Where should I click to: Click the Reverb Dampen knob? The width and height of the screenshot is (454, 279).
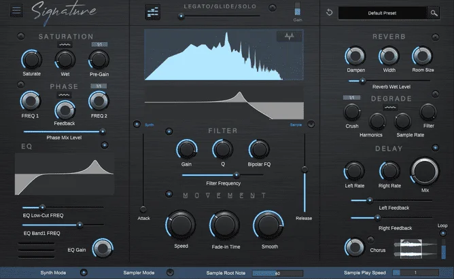pos(355,56)
